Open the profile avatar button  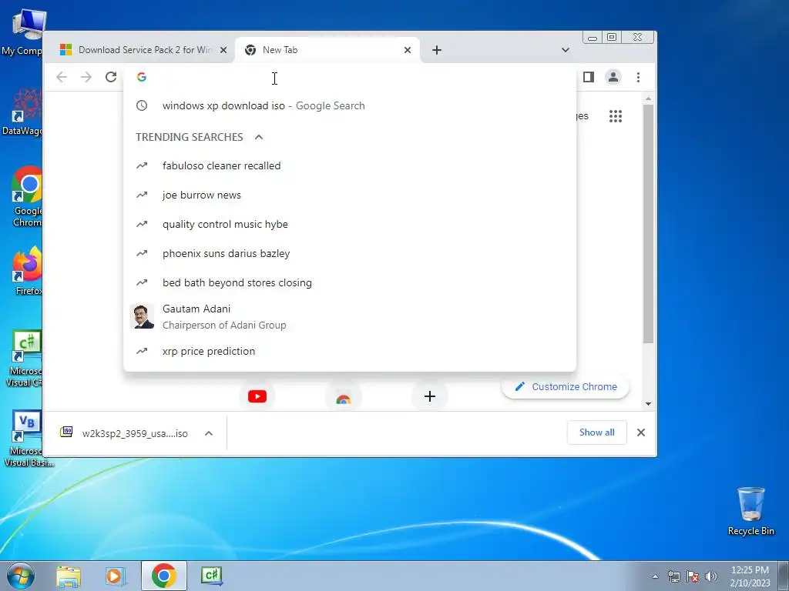613,77
